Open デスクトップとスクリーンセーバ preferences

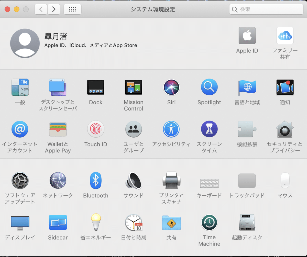tap(58, 87)
